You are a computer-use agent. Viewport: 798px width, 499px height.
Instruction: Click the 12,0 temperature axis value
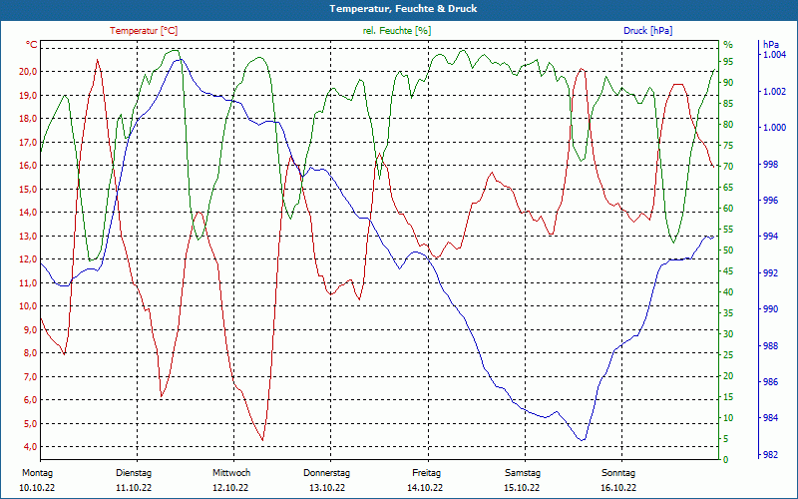28,259
